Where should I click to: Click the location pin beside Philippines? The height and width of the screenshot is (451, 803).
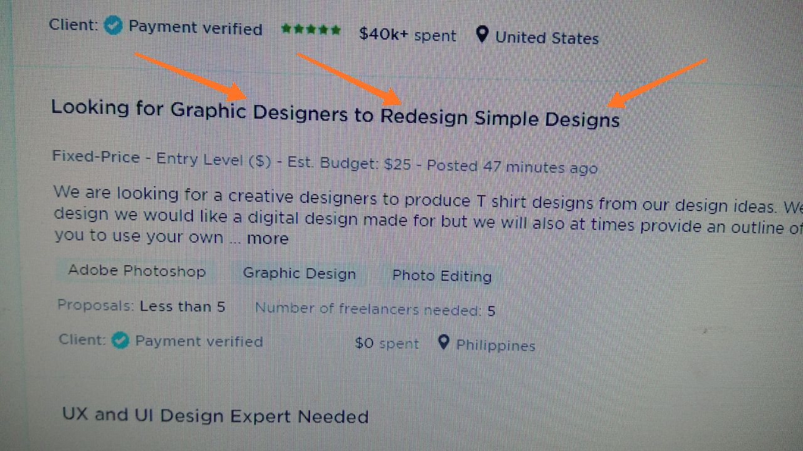pos(444,343)
